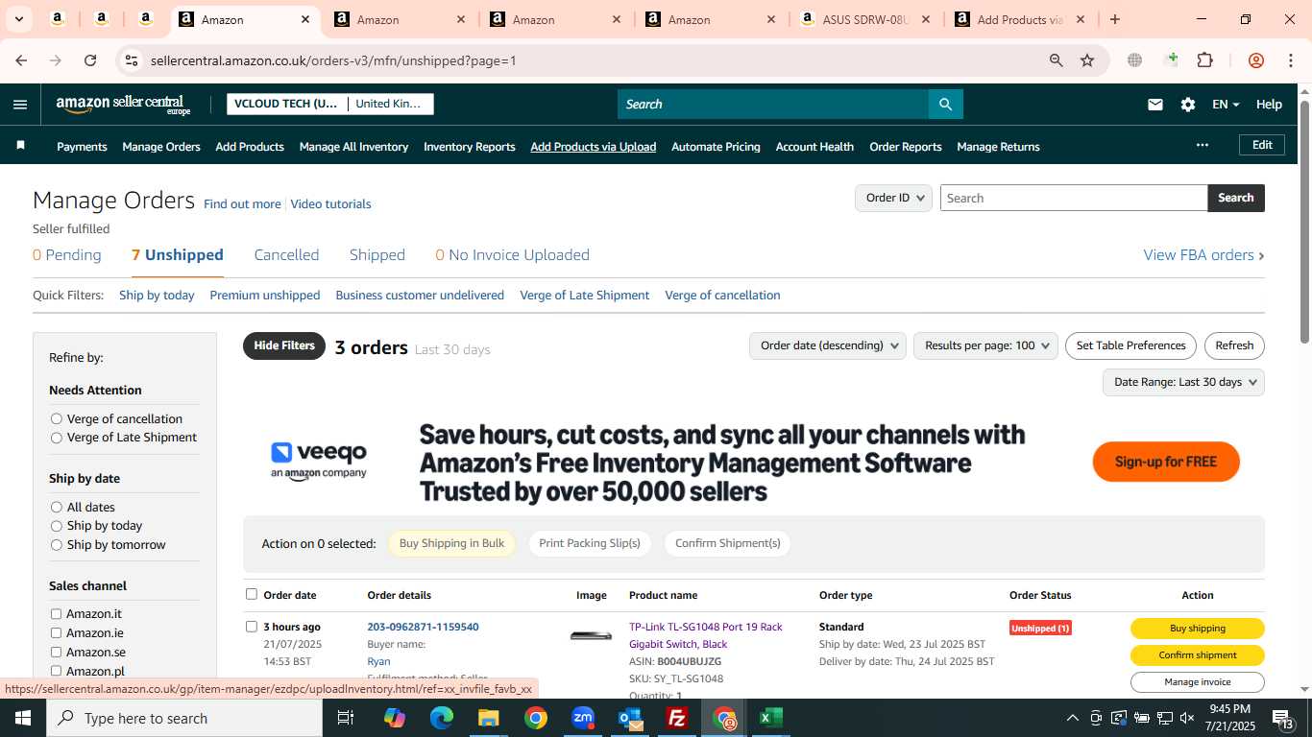Tick the select-all checkbox in table header
Viewport: 1312px width, 737px height.
[252, 594]
